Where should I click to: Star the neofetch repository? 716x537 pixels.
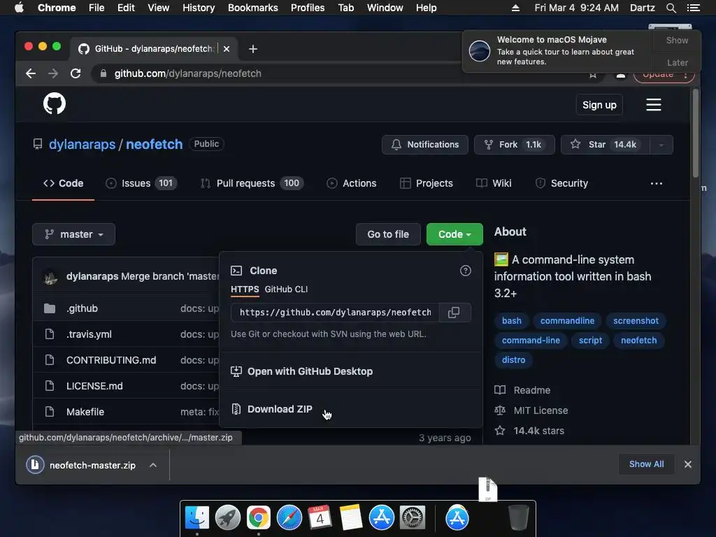tap(606, 145)
